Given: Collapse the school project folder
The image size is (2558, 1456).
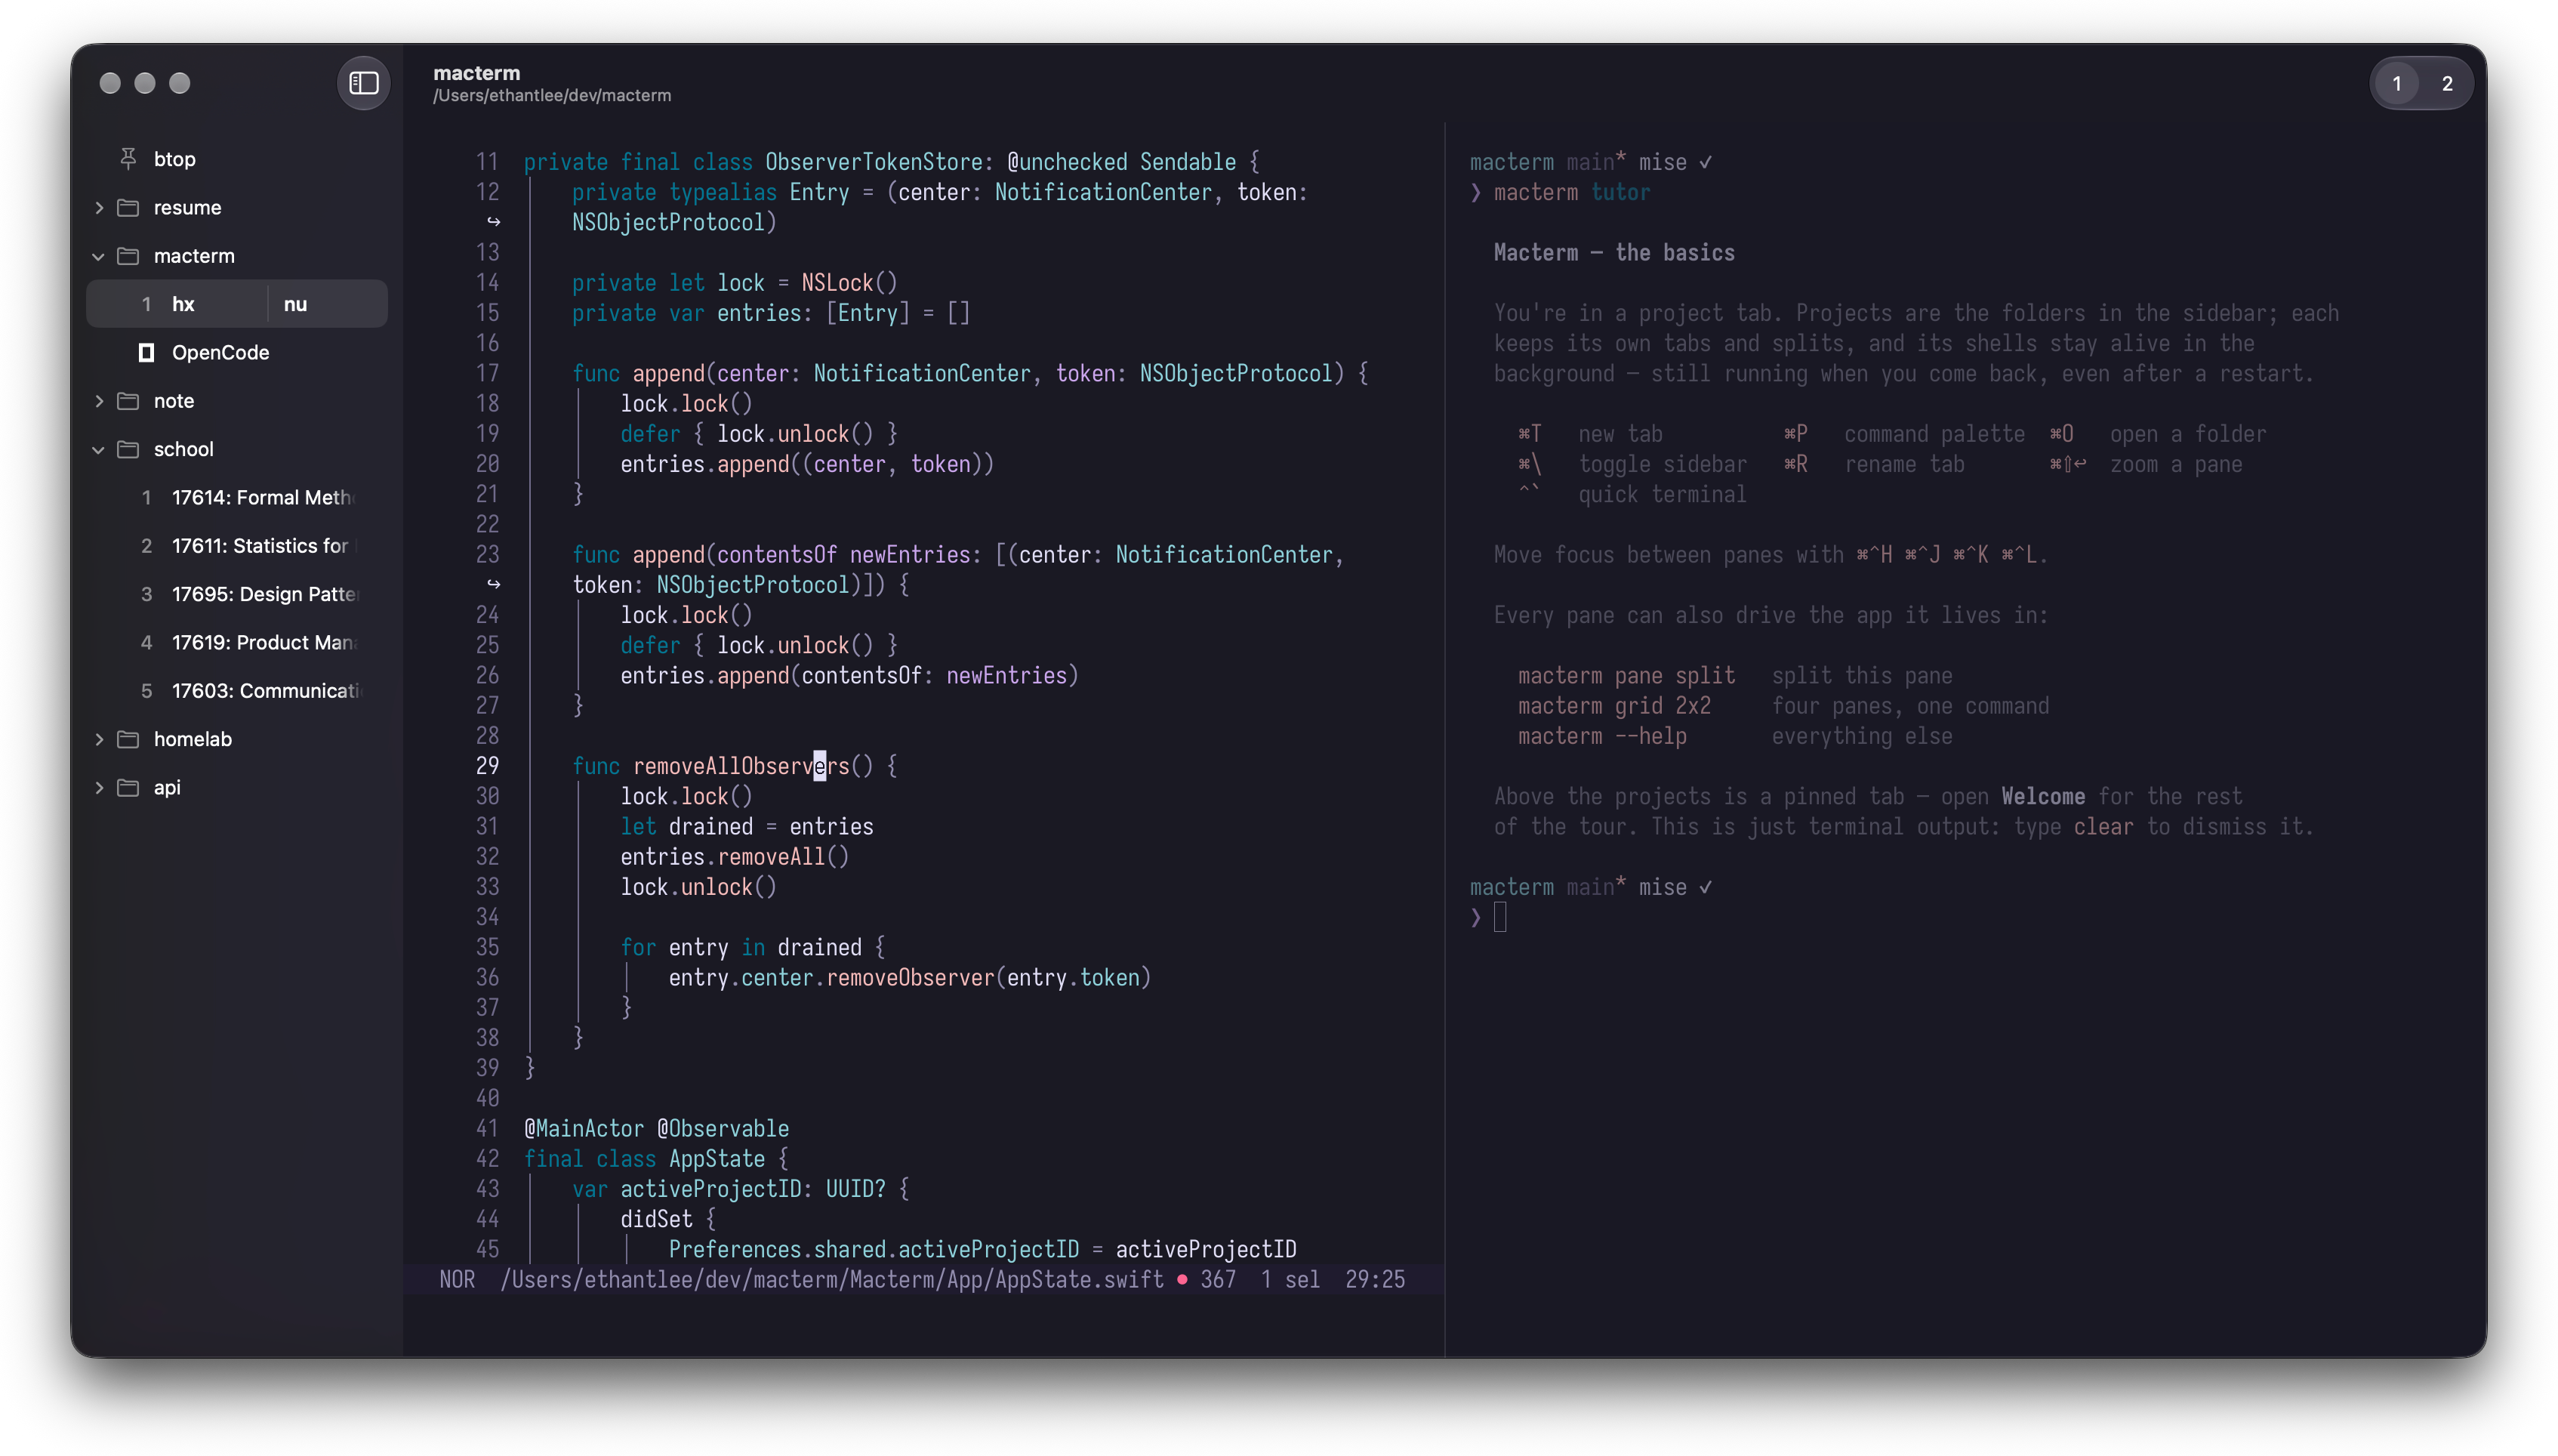Looking at the screenshot, I should (99, 449).
